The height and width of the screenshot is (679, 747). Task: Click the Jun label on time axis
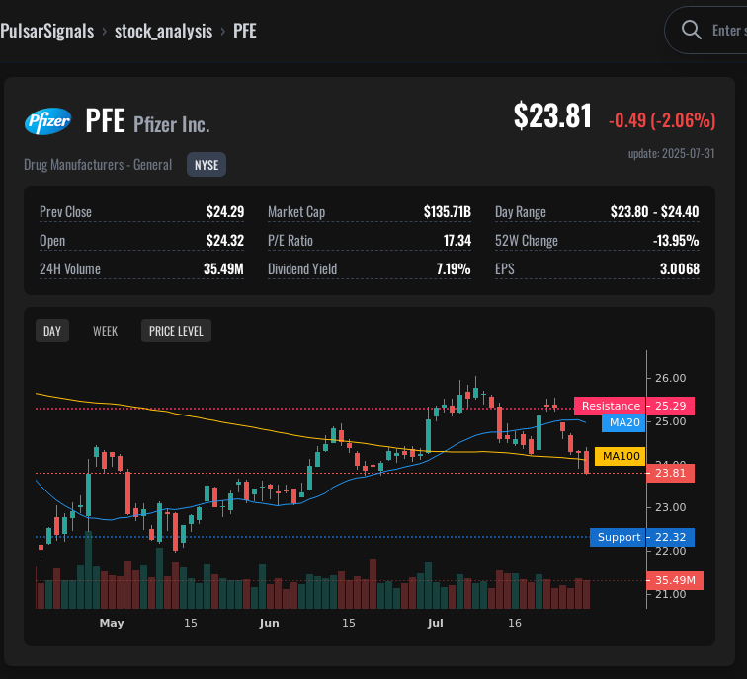pyautogui.click(x=269, y=623)
